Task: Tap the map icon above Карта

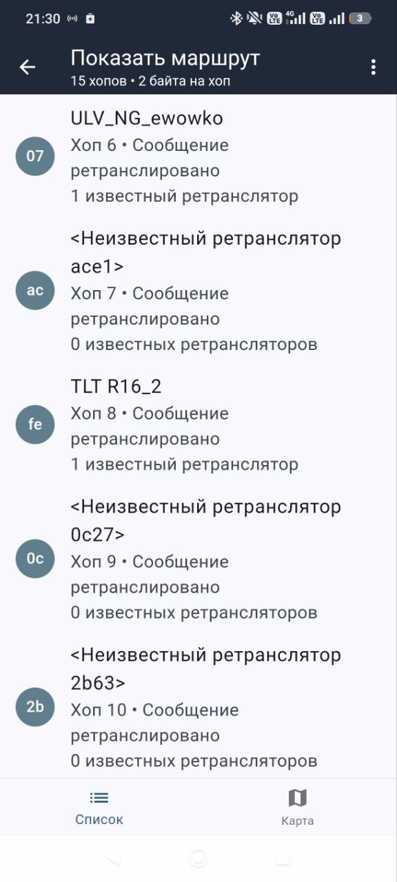Action: (297, 798)
